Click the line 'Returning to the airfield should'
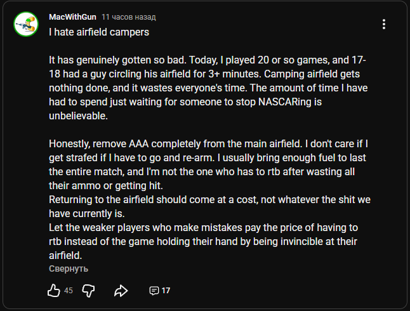 click(209, 199)
